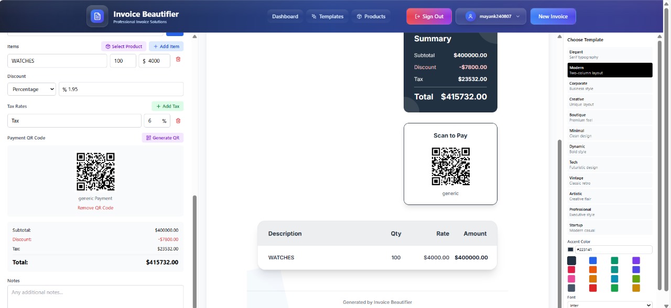This screenshot has width=671, height=308.
Task: Open the Inter font dropdown
Action: click(x=610, y=305)
